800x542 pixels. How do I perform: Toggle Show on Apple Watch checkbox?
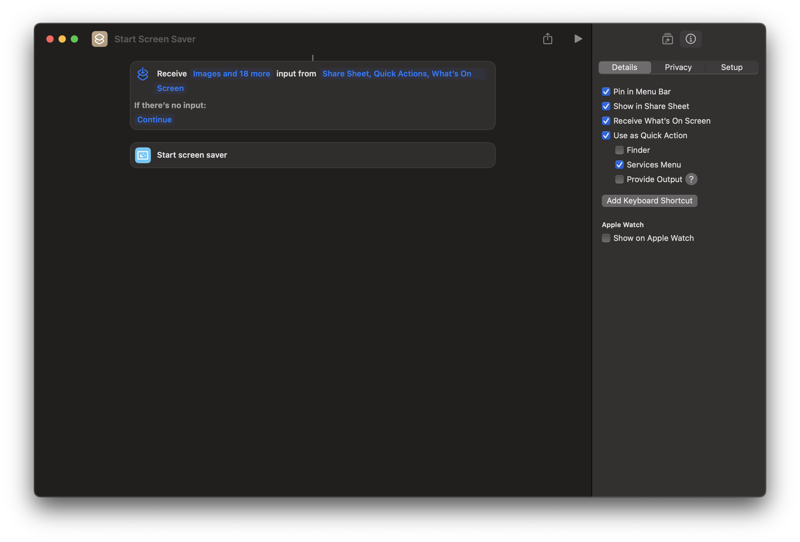[606, 238]
